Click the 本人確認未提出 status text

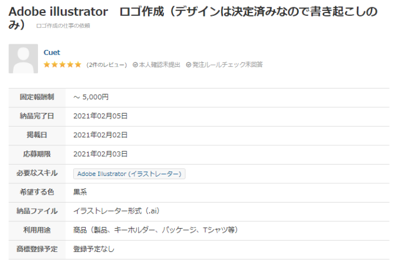pos(159,65)
